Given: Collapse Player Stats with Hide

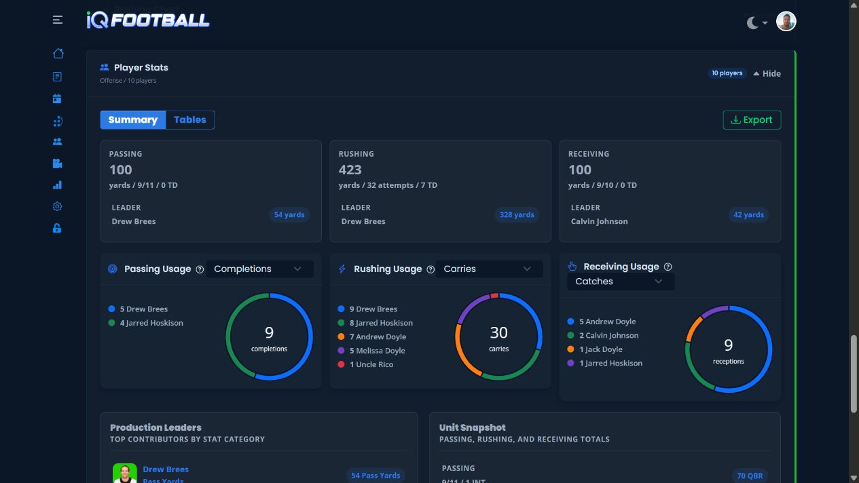Looking at the screenshot, I should [x=767, y=73].
